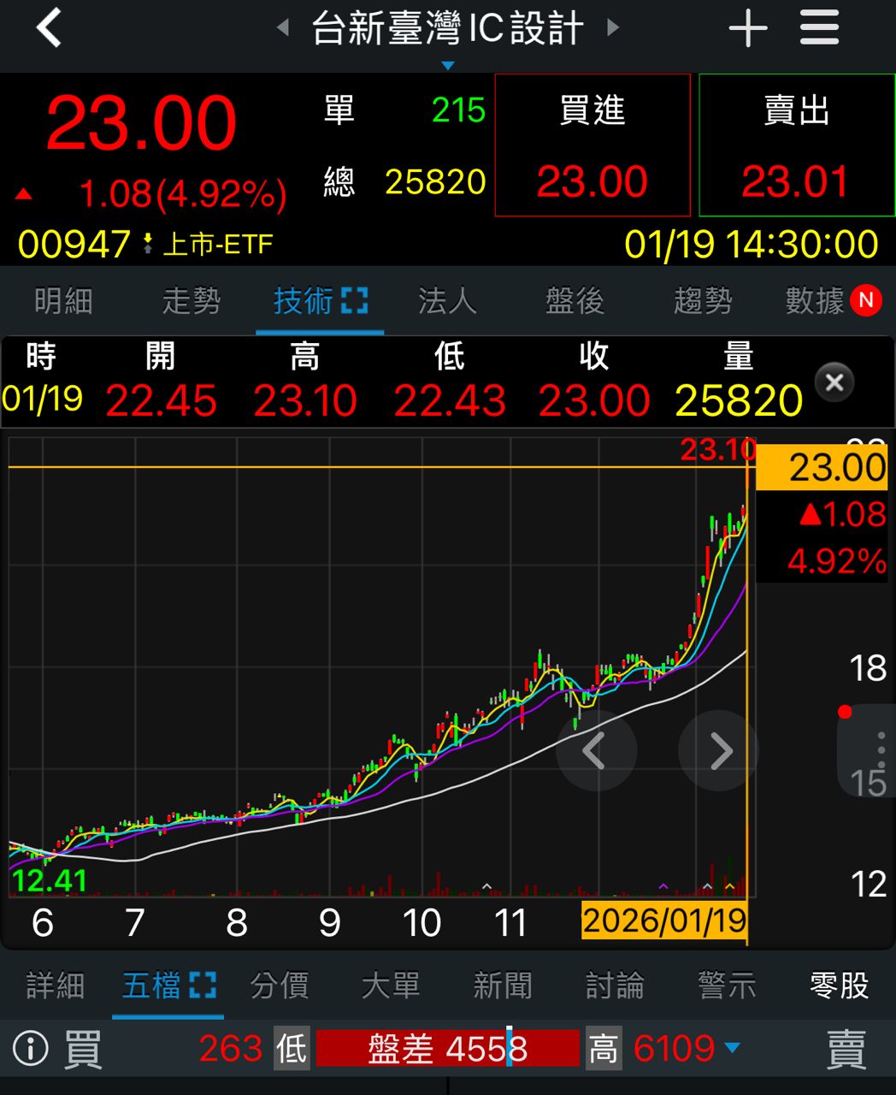Expand dropdown under stock name title
This screenshot has height=1095, width=896.
click(447, 66)
